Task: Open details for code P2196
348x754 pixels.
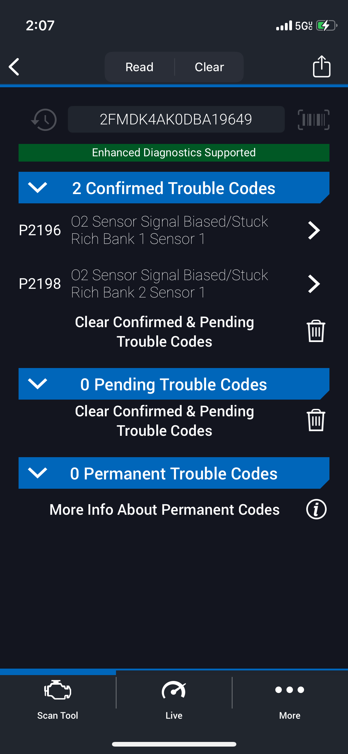Action: point(314,230)
